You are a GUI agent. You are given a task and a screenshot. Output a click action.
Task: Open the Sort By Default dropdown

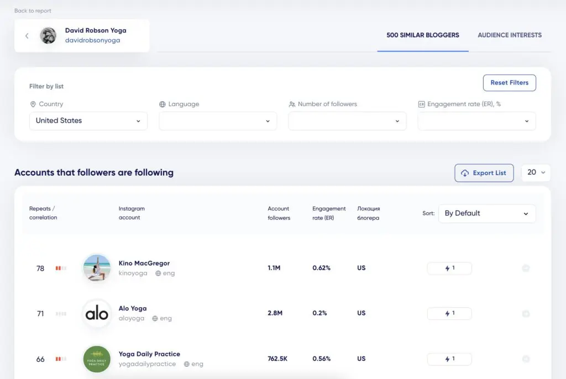[x=486, y=213]
